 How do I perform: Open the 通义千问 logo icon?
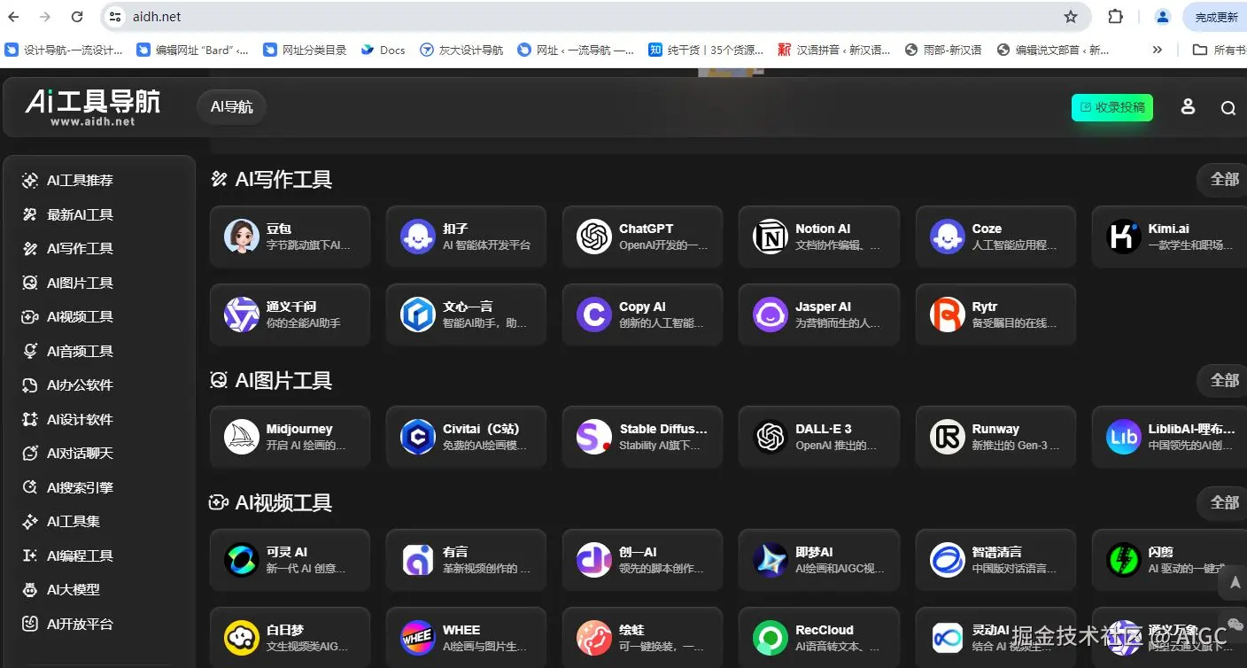click(241, 315)
